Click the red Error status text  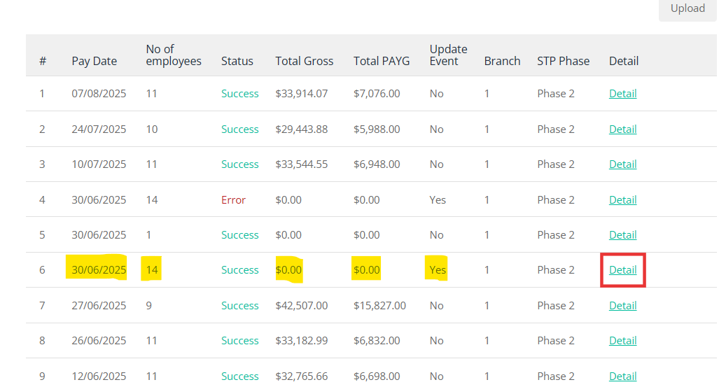(233, 200)
